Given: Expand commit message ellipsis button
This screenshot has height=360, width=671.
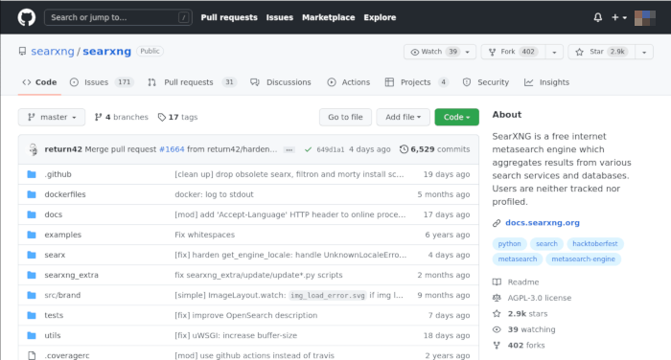Looking at the screenshot, I should (289, 149).
